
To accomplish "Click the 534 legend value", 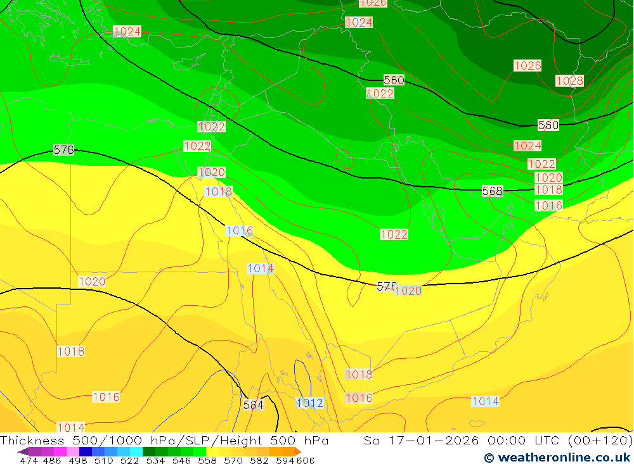I will [155, 460].
